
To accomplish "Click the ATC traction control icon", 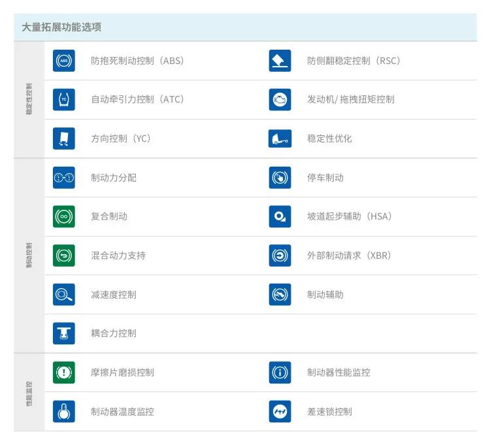I will 64,99.
